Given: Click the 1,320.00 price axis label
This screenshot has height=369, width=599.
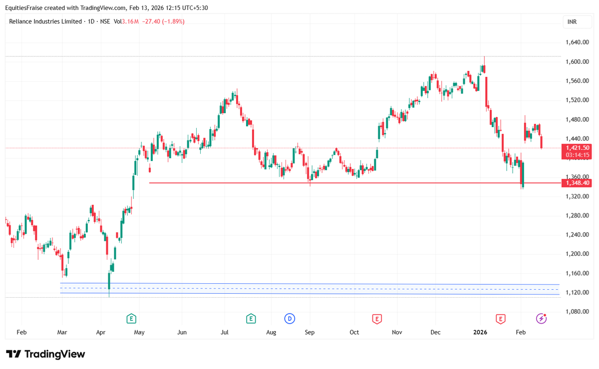Looking at the screenshot, I should click(577, 196).
